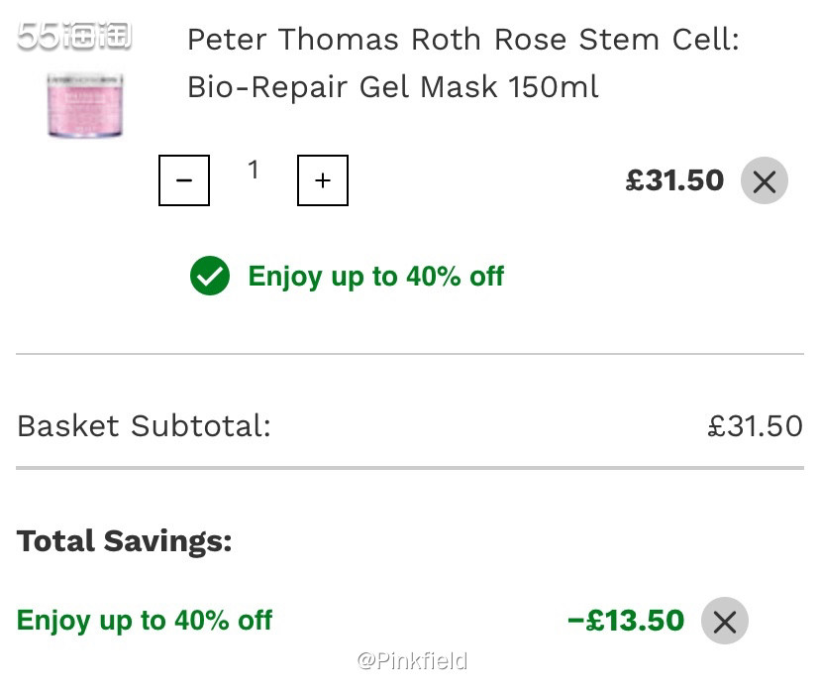Remove the Peter Thomas Roth item from basket
The height and width of the screenshot is (694, 820).
point(764,181)
